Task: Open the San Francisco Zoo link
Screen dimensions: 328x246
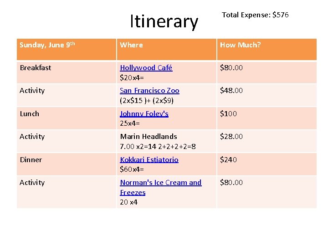Action: [149, 91]
